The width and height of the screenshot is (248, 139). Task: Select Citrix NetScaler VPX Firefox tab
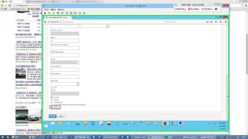(58, 18)
